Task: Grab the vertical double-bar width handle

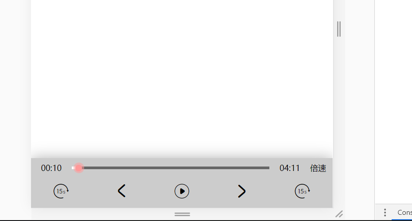Action: 339,29
